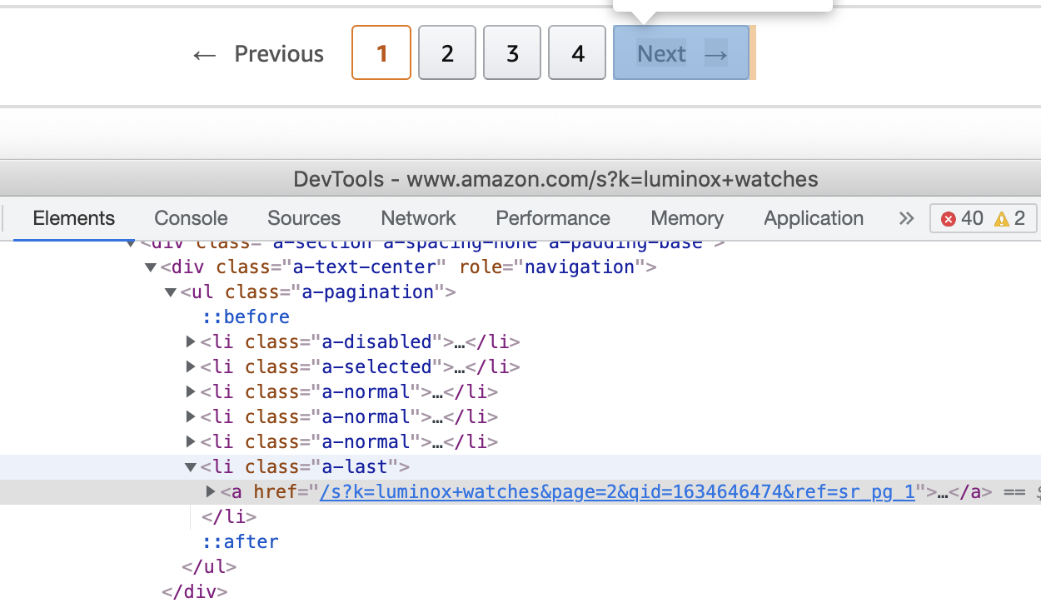Select the Application tab
1041x603 pixels.
coord(814,218)
